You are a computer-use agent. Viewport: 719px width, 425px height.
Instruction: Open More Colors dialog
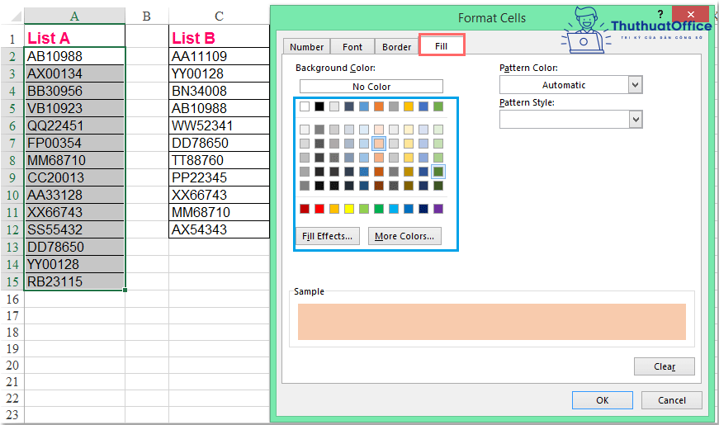[x=404, y=236]
